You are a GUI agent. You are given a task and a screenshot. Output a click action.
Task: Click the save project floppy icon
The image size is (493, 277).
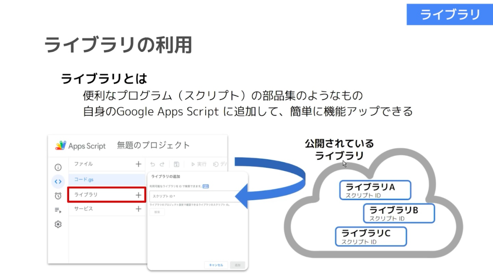[177, 164]
